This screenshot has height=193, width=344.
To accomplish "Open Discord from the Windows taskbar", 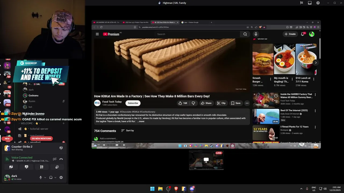I will click(x=192, y=189).
